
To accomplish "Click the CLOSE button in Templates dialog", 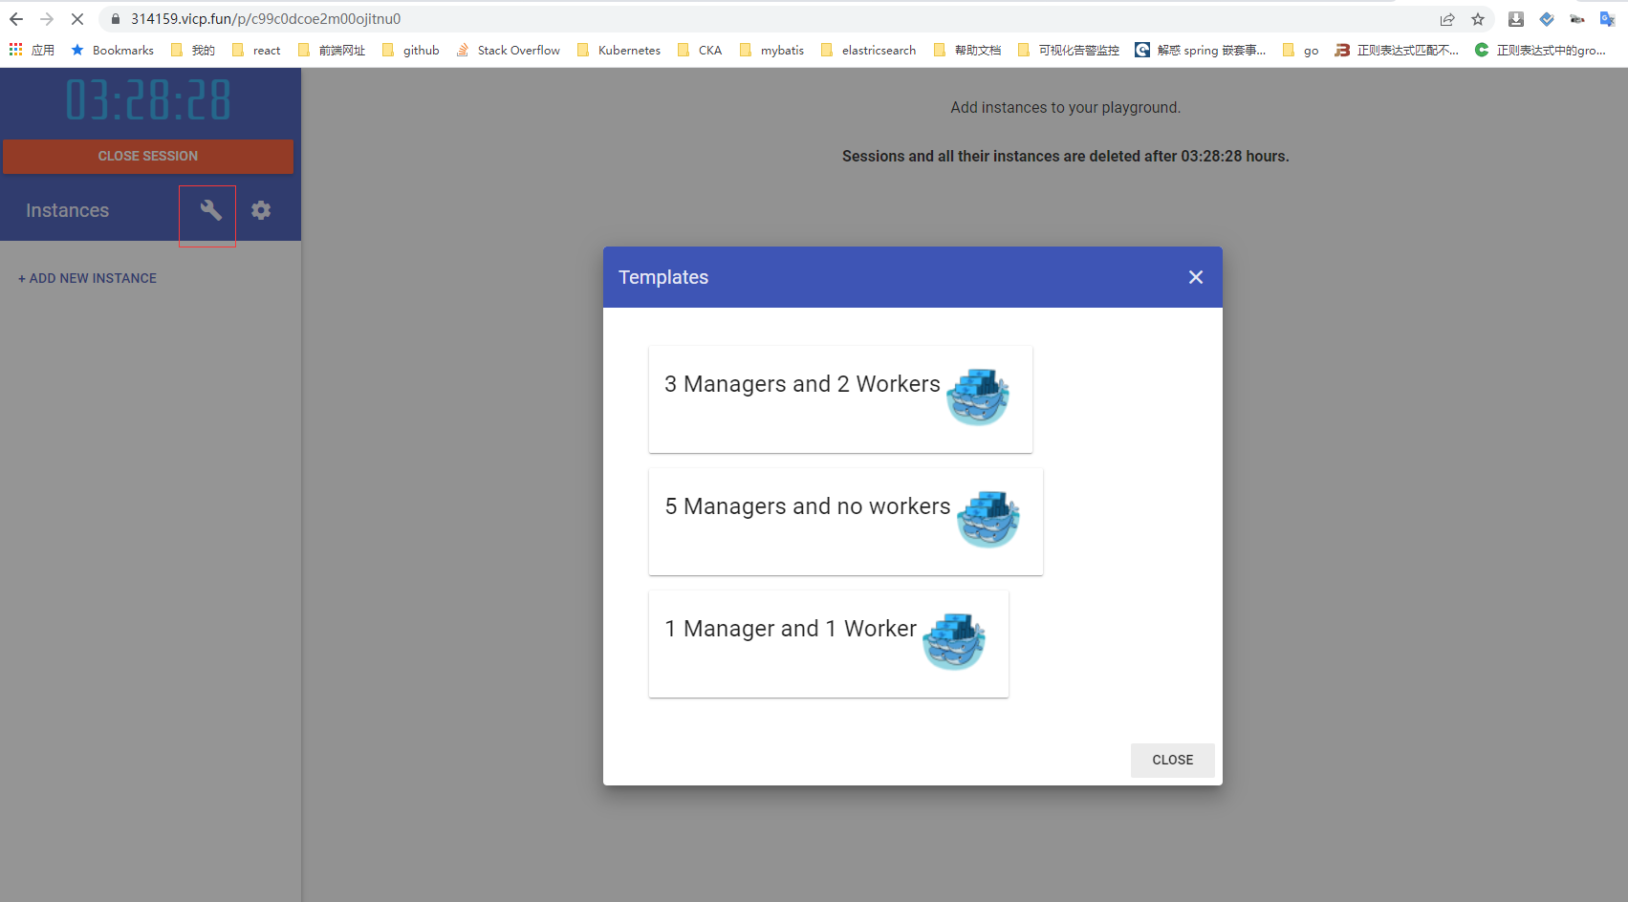I will tap(1173, 761).
